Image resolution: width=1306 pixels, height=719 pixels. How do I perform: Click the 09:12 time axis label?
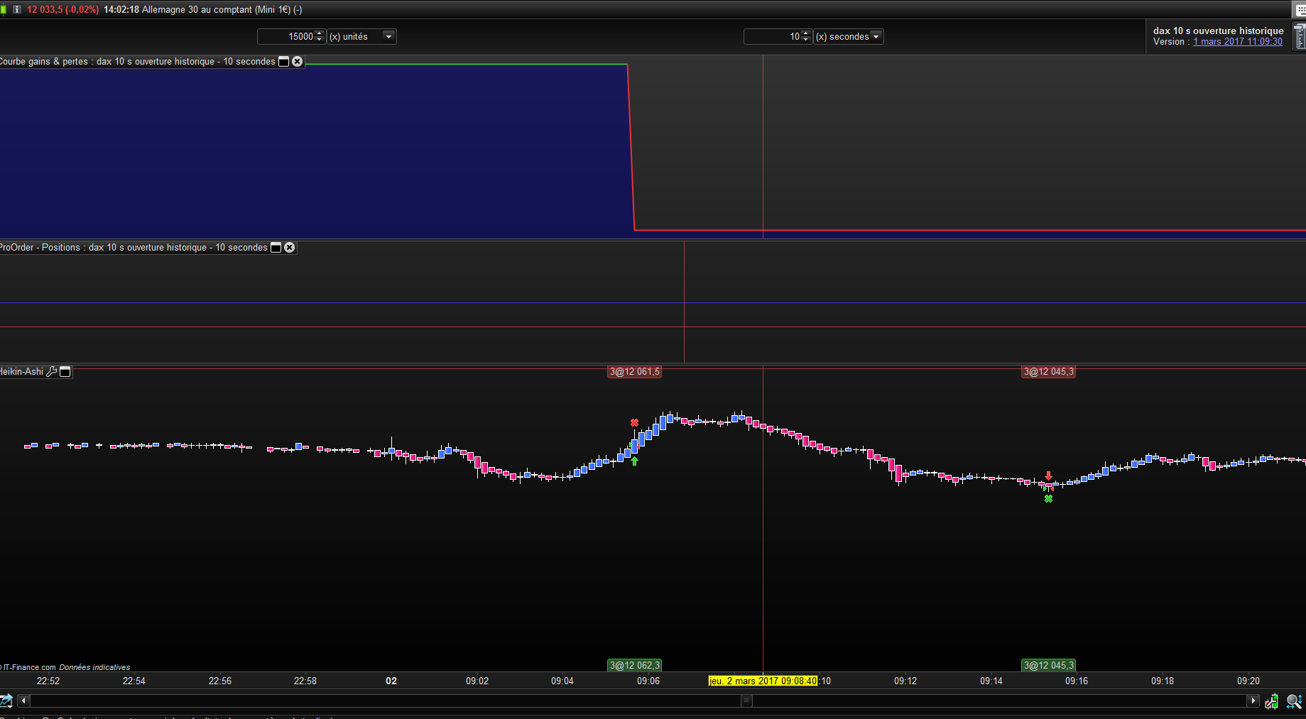point(905,681)
